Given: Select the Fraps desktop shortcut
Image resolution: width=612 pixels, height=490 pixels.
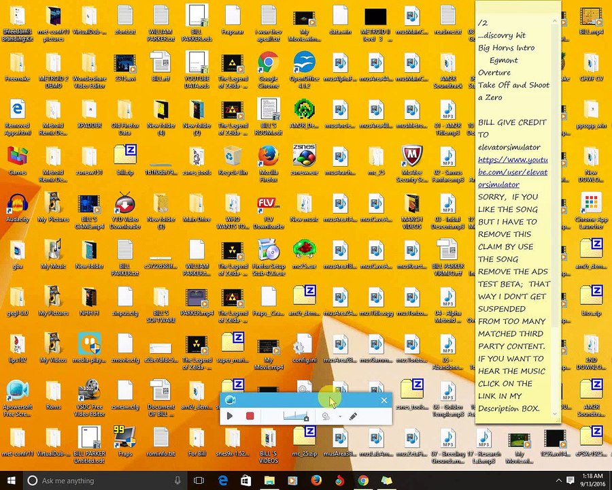Looking at the screenshot, I should [x=125, y=442].
